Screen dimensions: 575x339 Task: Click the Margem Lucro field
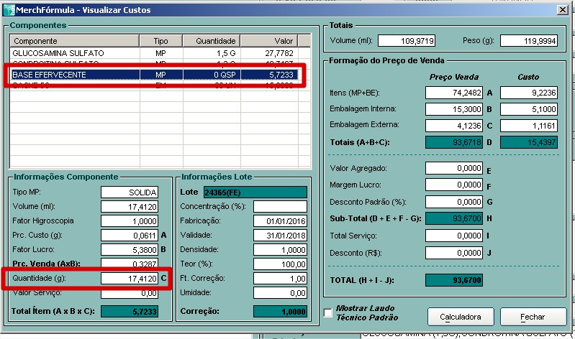[x=454, y=185]
